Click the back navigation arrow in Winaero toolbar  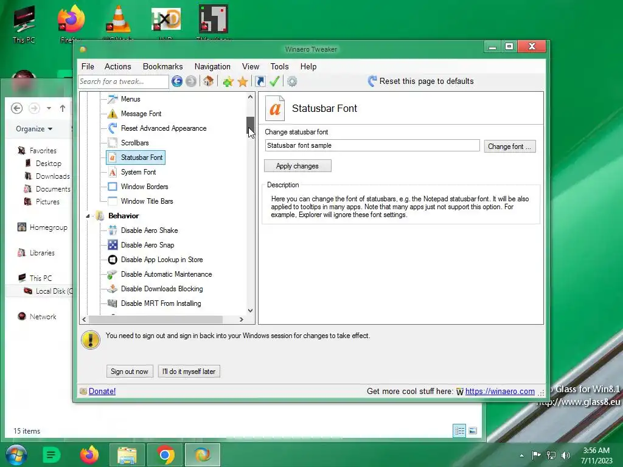(177, 81)
